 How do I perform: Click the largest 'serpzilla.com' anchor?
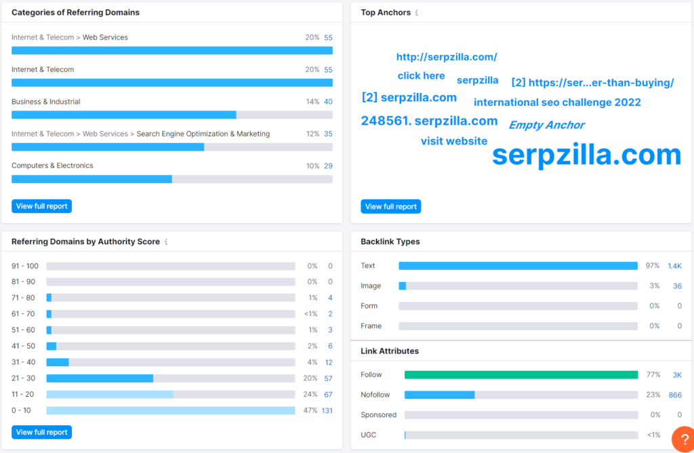pyautogui.click(x=586, y=155)
